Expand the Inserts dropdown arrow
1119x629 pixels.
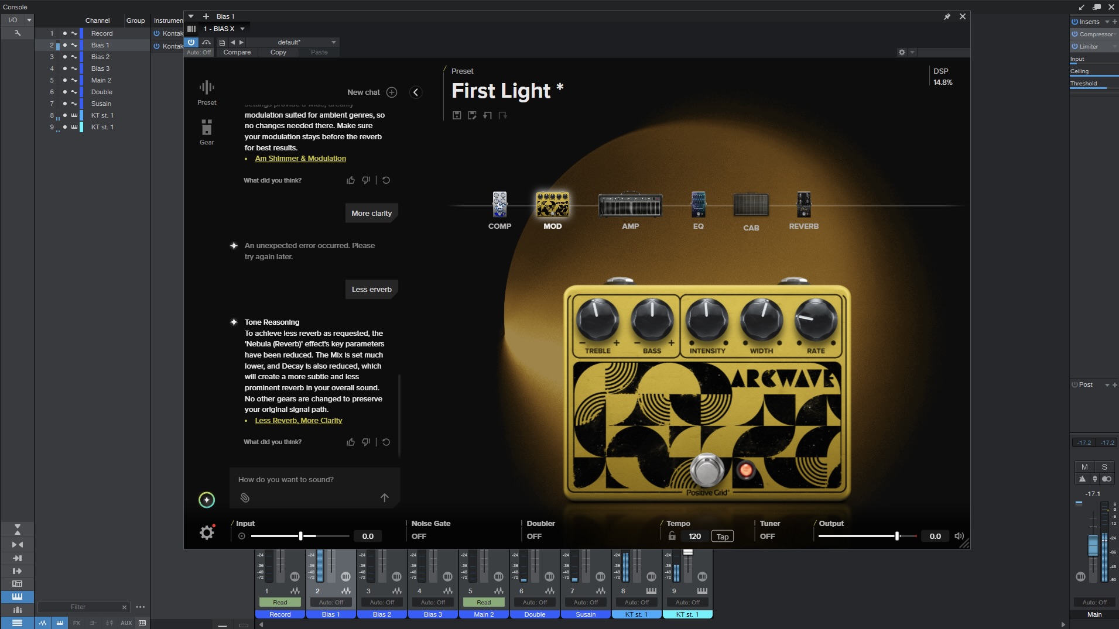1107,22
